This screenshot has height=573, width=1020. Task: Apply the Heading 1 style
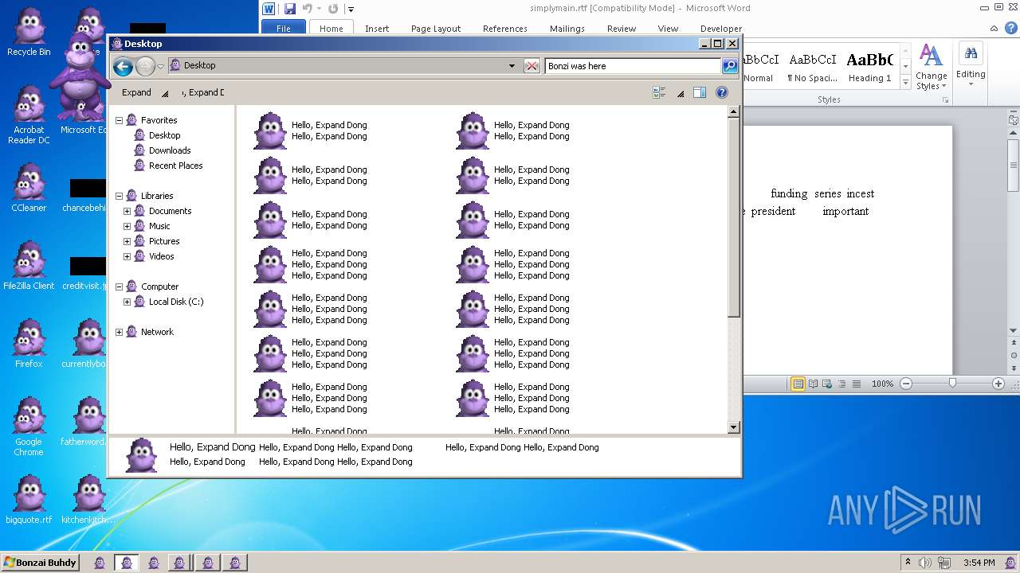[870, 68]
